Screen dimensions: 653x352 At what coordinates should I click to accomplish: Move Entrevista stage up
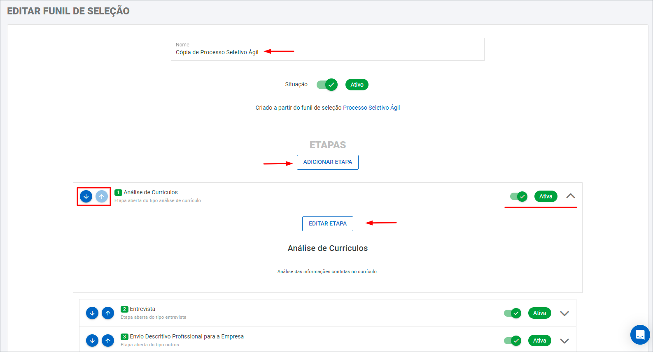(x=108, y=313)
